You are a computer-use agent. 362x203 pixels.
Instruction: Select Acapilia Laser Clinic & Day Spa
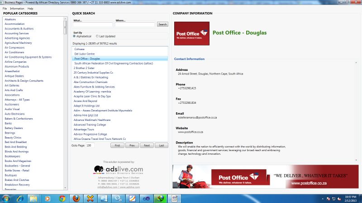pos(92,97)
